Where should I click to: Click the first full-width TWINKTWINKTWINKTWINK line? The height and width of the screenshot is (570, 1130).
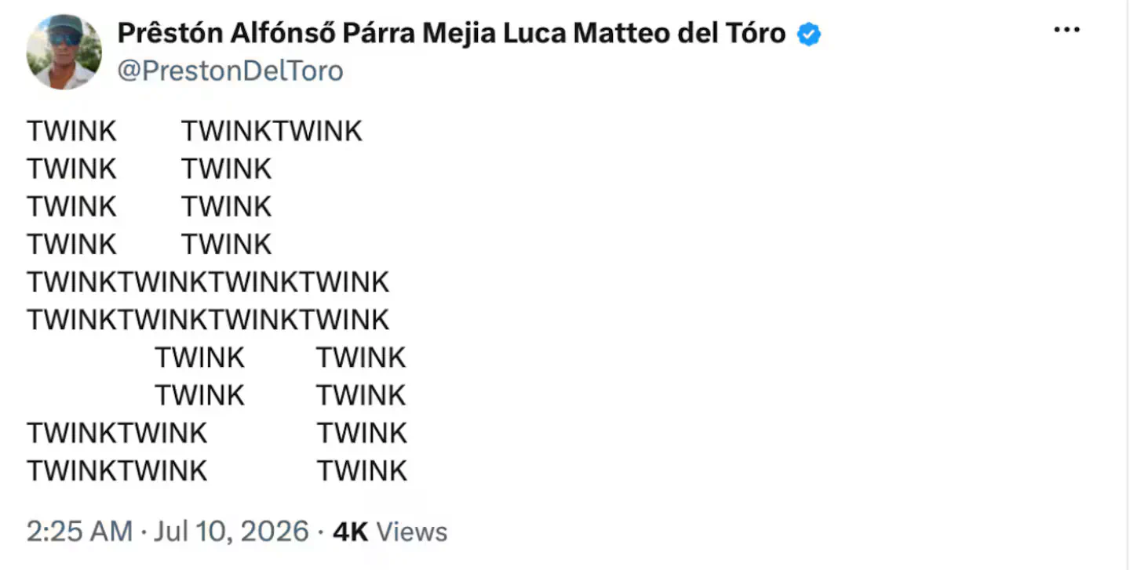click(208, 282)
